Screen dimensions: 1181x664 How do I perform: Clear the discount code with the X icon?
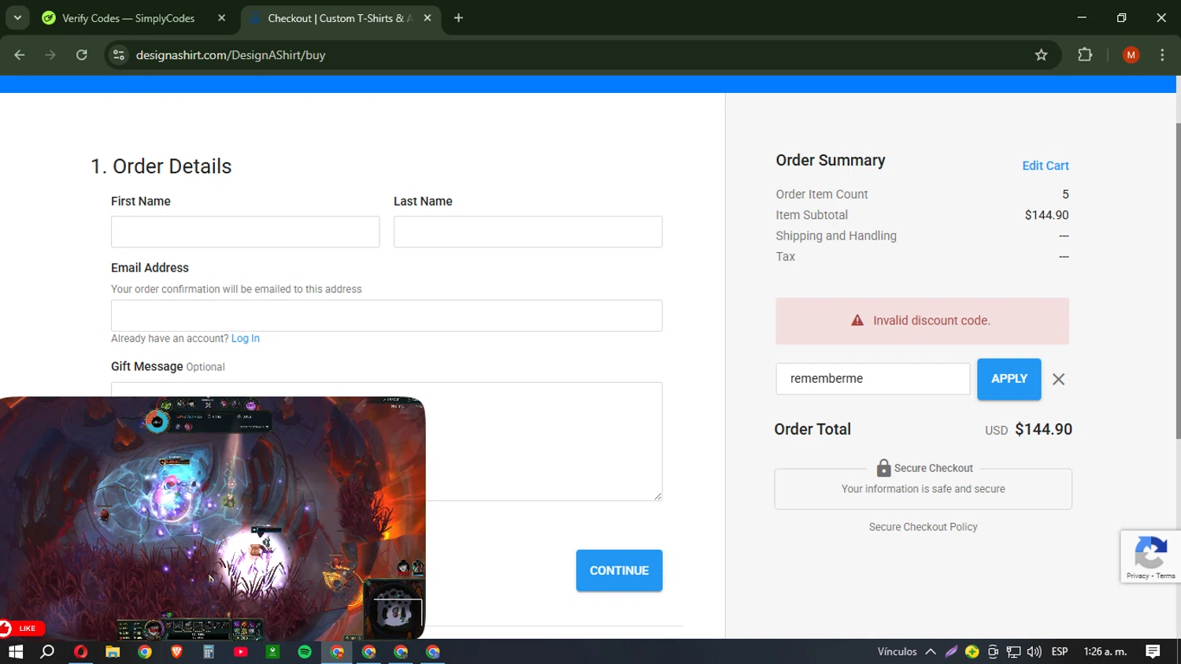pos(1059,380)
